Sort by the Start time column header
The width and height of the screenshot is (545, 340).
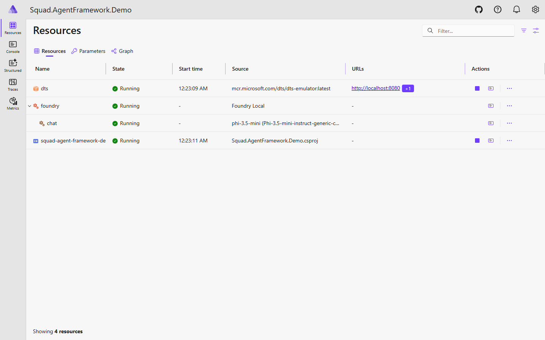(191, 69)
